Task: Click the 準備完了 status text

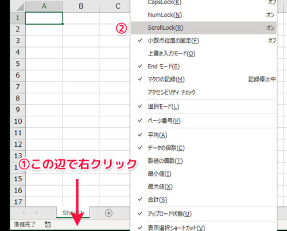Action: click(25, 224)
